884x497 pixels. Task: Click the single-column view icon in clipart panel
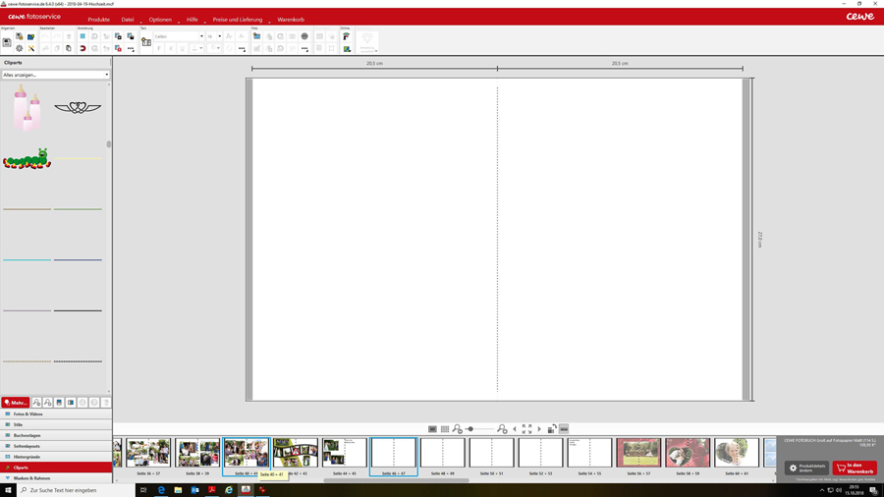(x=59, y=403)
